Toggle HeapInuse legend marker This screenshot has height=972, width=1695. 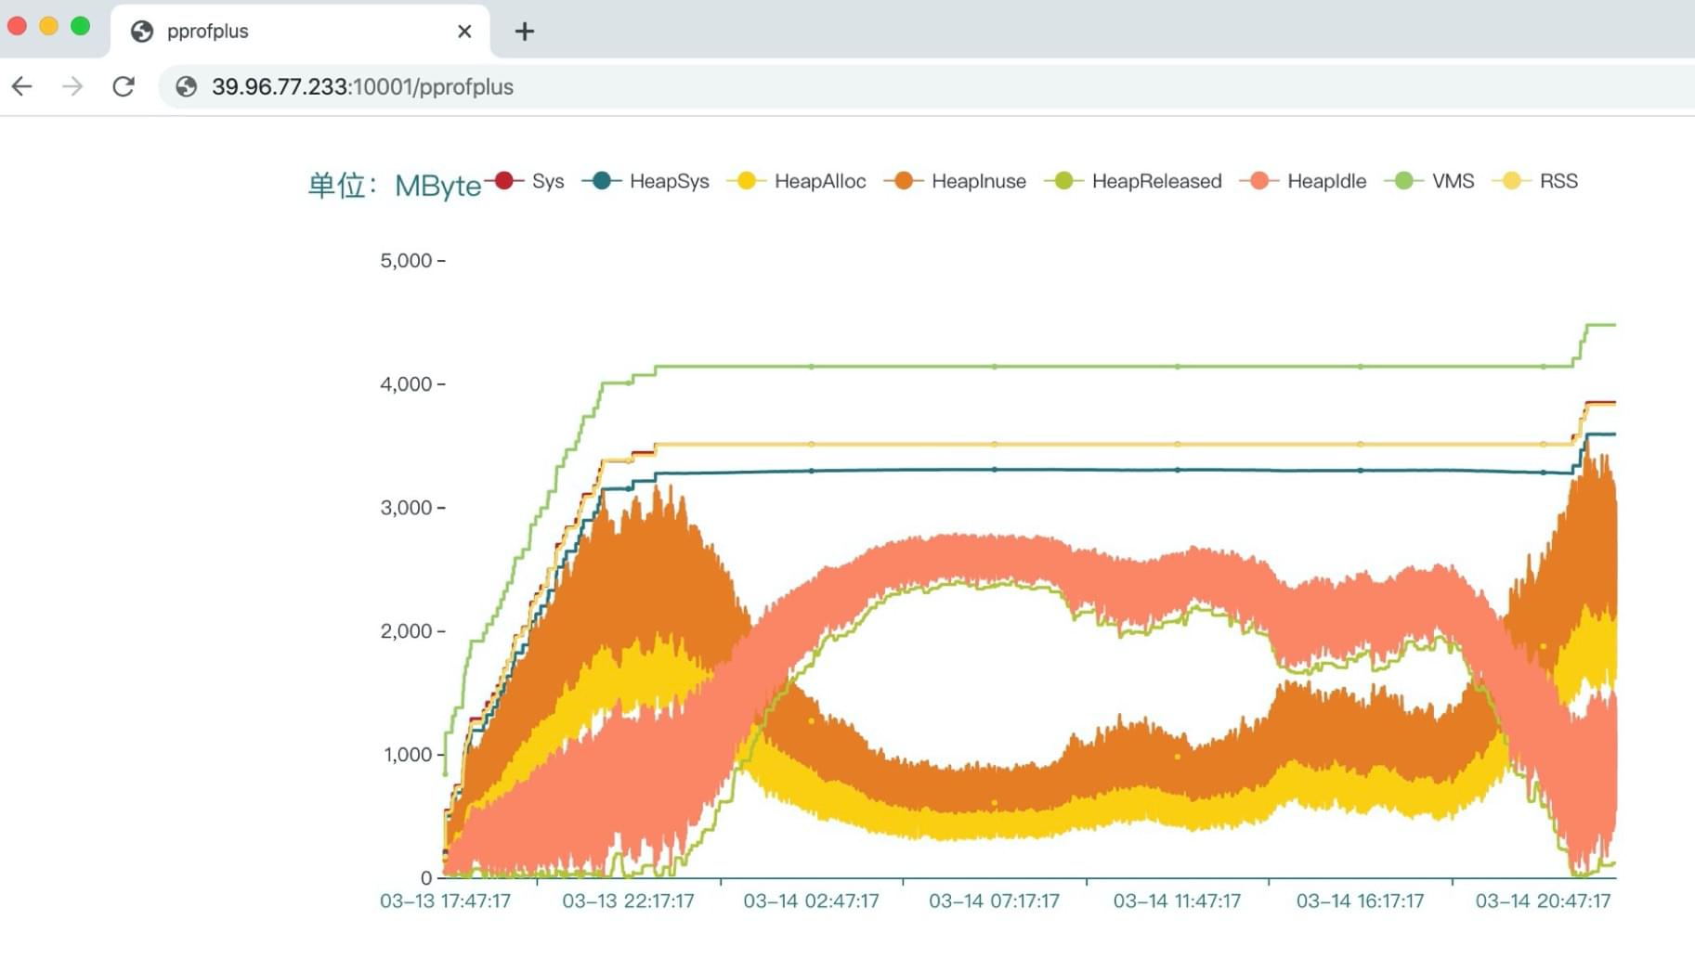904,181
